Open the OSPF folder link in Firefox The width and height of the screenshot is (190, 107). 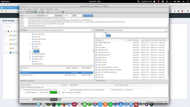tap(14, 40)
